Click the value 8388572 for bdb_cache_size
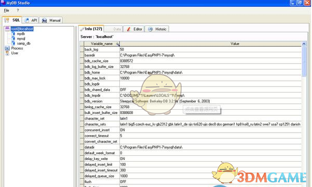This screenshot has width=312, height=187. [x=126, y=61]
